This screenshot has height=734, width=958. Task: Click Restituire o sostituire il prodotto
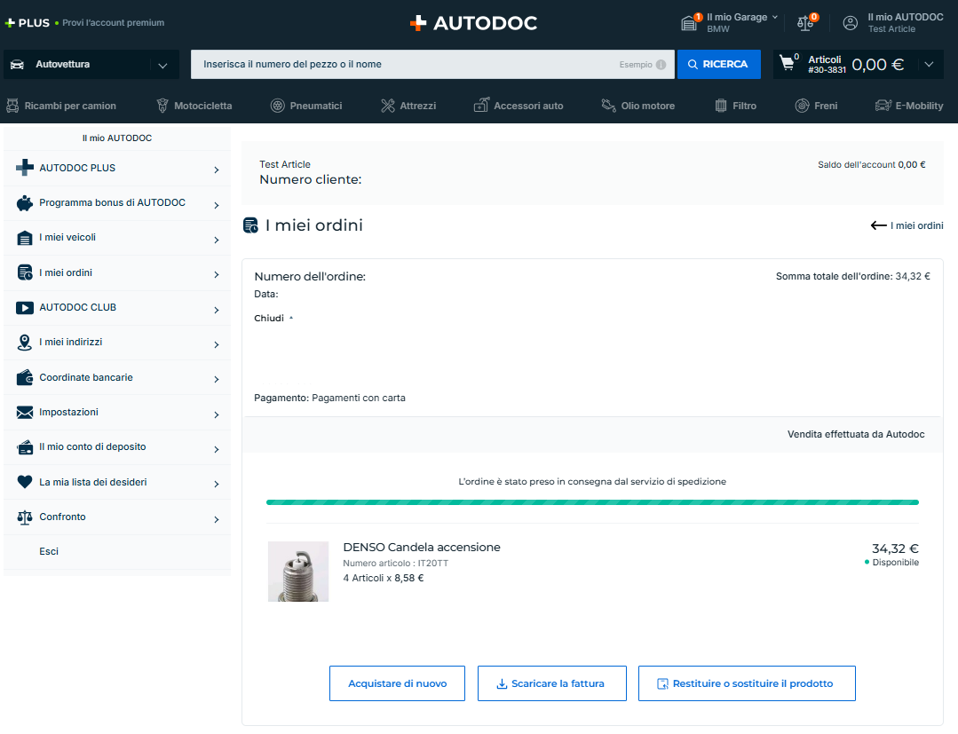(x=746, y=683)
